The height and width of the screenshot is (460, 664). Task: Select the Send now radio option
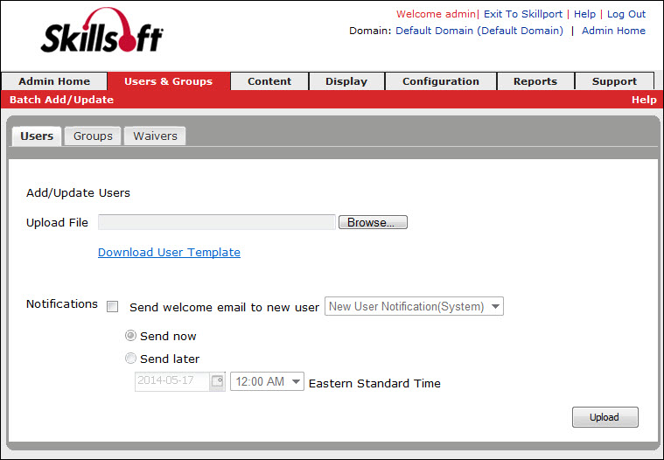[x=130, y=336]
